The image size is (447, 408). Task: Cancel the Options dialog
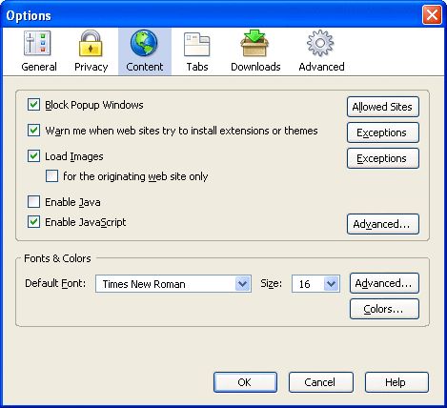320,382
